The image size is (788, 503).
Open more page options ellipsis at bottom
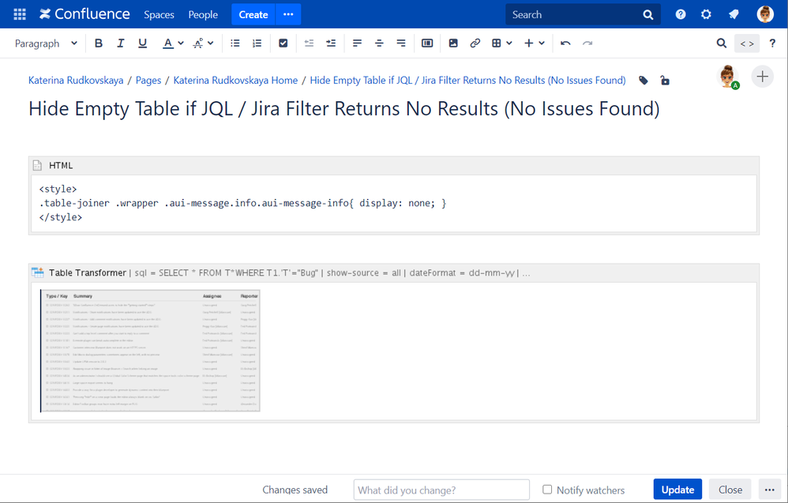click(769, 490)
